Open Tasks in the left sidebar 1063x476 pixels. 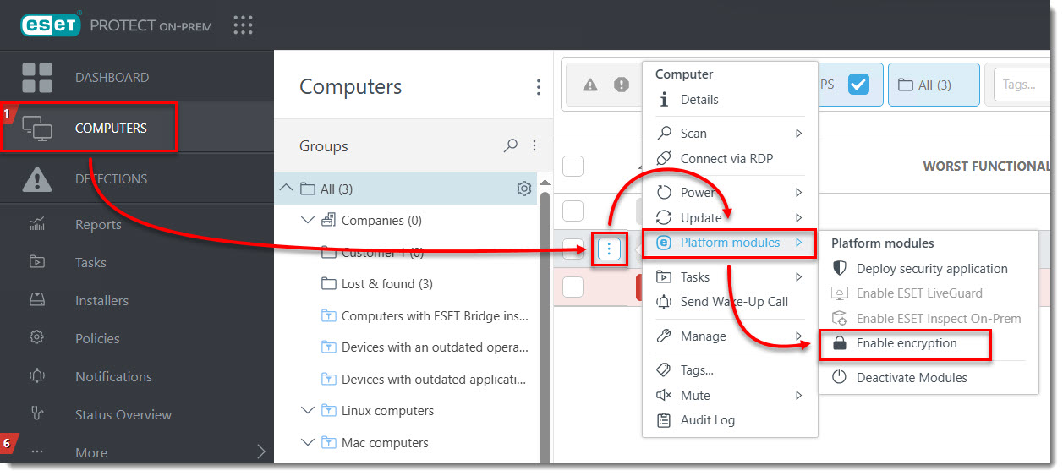pyautogui.click(x=90, y=262)
